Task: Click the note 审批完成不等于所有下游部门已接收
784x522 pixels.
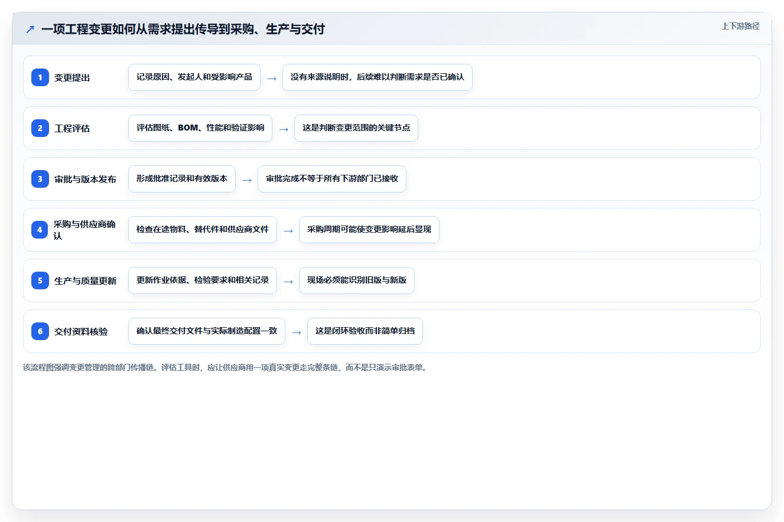Action: 332,179
